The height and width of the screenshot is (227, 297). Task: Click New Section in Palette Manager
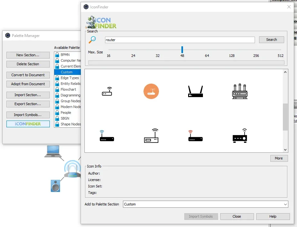pos(28,55)
